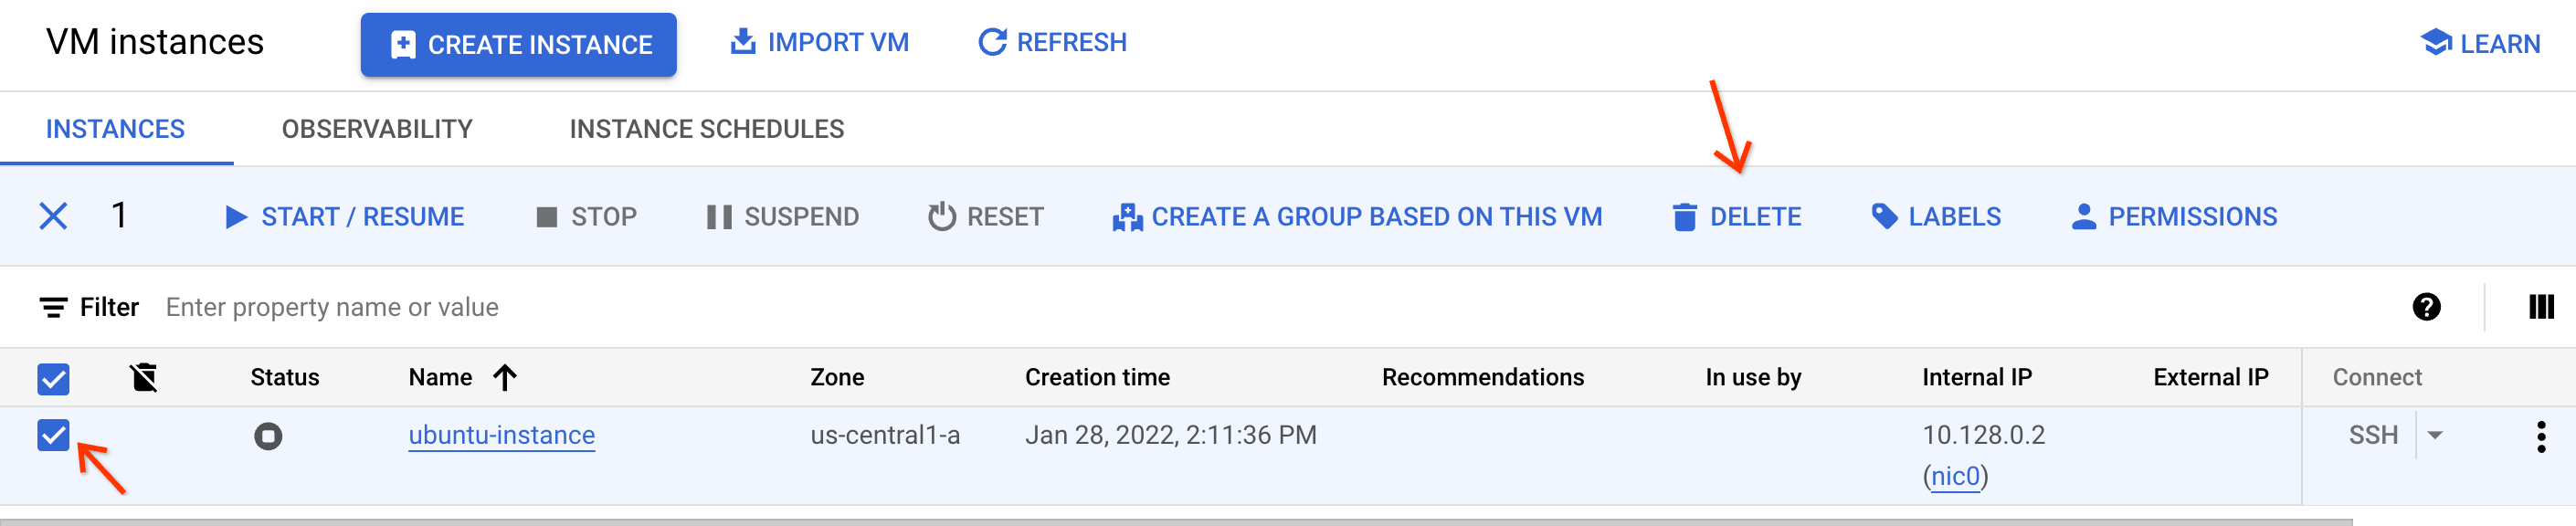The image size is (2576, 526).
Task: Click the Suspend icon
Action: click(x=718, y=216)
